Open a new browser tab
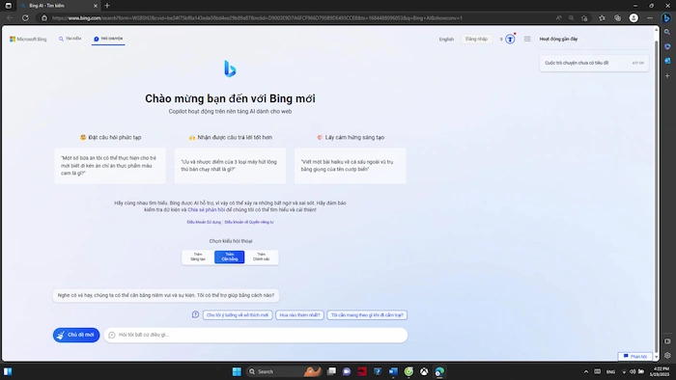This screenshot has height=380, width=676. point(107,6)
